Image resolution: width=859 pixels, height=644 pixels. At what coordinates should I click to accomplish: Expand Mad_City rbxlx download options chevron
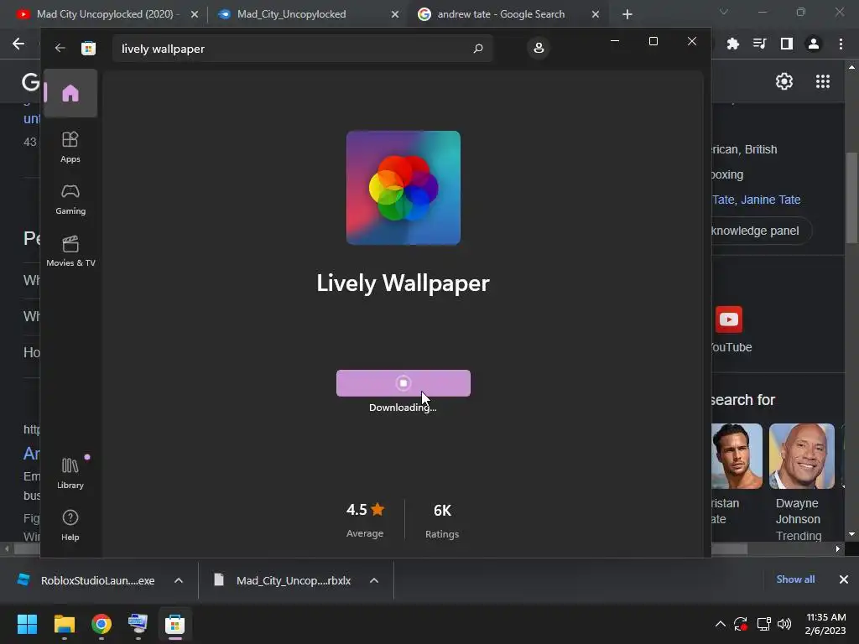(374, 580)
